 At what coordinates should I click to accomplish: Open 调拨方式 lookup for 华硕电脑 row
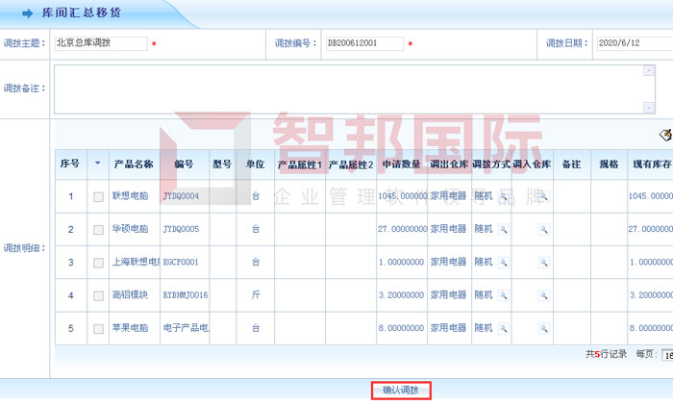pyautogui.click(x=503, y=230)
